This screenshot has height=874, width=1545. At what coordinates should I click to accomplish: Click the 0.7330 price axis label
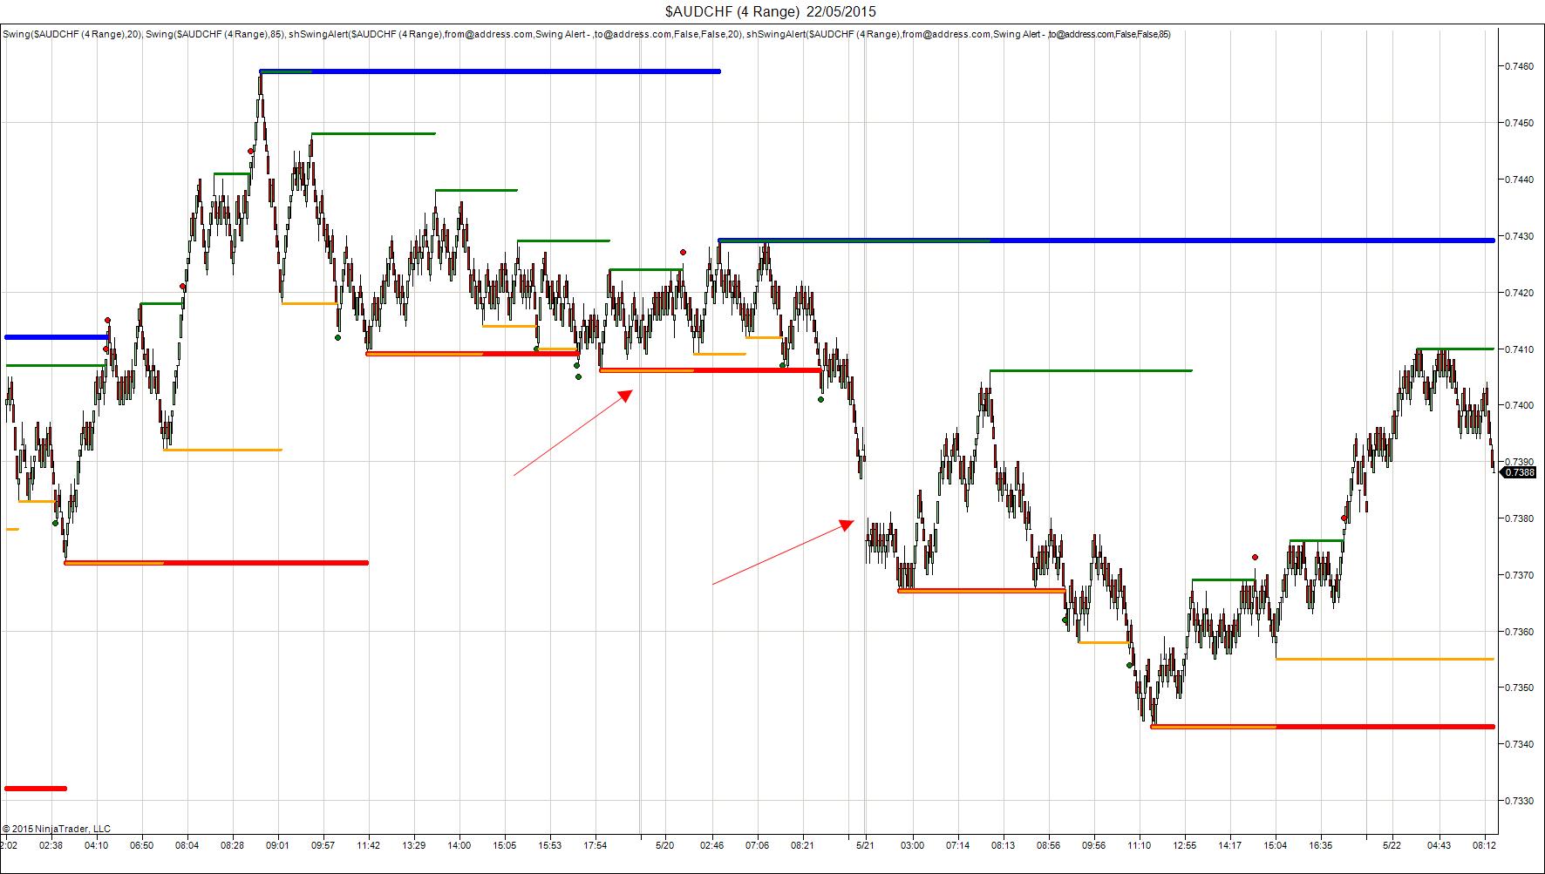tap(1518, 801)
